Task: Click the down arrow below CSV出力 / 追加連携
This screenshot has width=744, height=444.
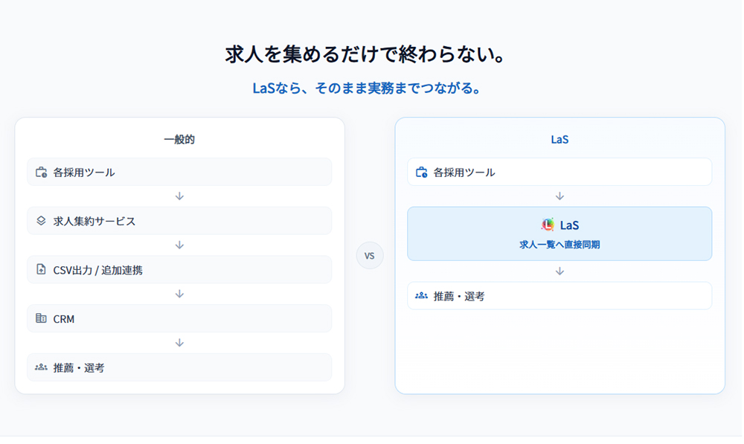Action: click(x=179, y=294)
